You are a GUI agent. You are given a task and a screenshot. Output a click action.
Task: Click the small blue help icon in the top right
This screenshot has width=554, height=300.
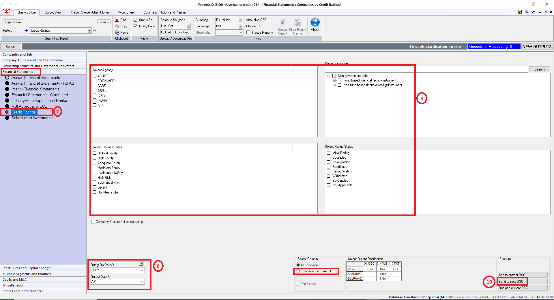click(x=527, y=12)
